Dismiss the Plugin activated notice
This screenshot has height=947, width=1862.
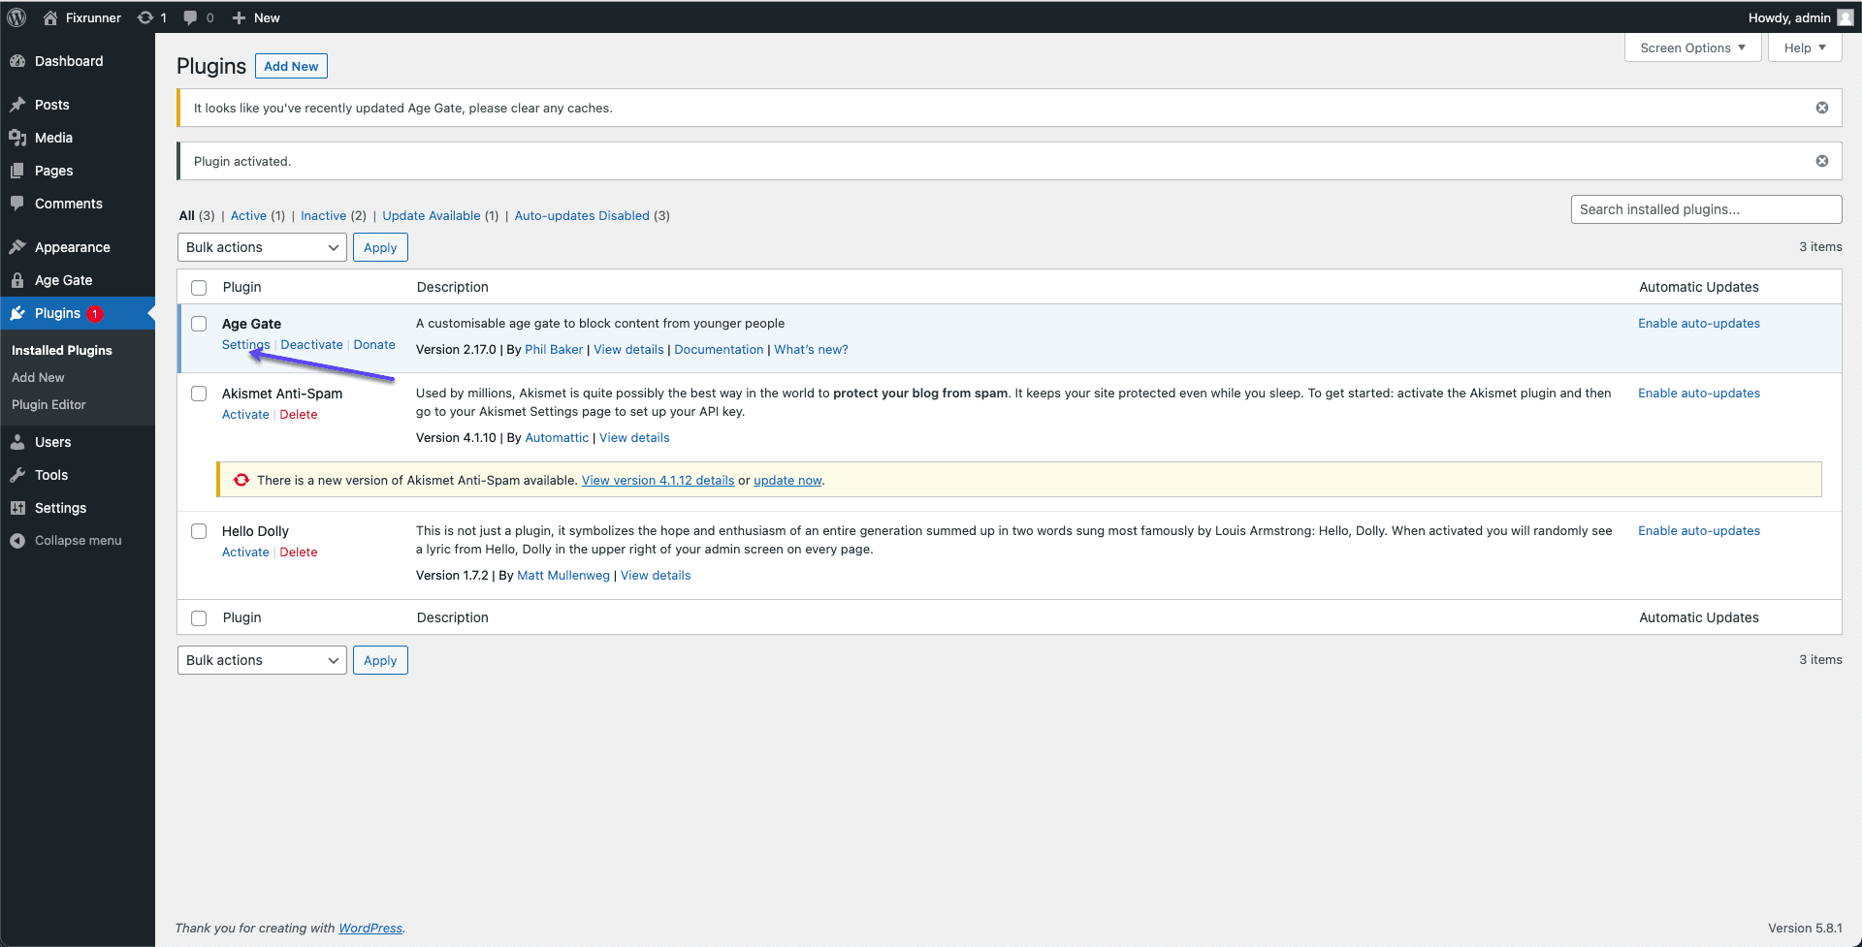[1822, 161]
